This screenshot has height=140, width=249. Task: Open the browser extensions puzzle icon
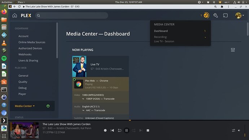click(x=222, y=6)
